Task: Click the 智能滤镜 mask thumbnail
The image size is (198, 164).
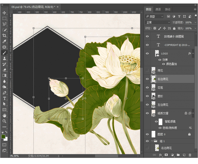Action: (160, 121)
